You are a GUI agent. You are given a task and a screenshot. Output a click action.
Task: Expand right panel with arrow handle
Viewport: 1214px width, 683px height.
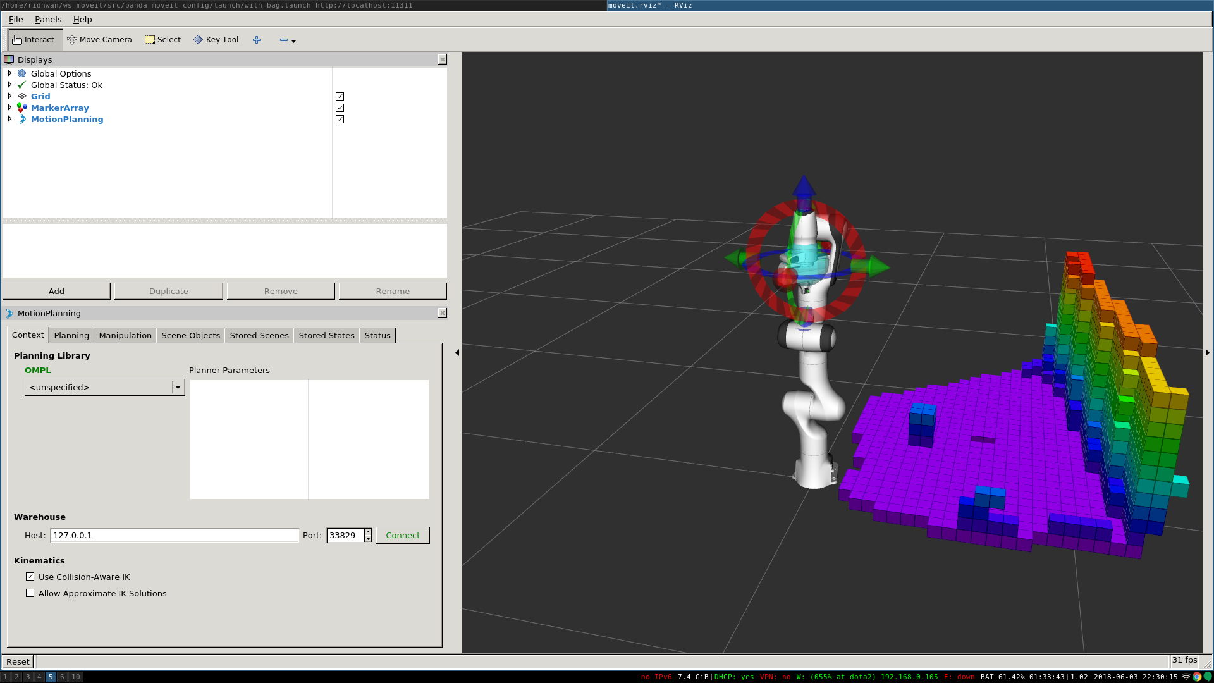pos(1208,352)
